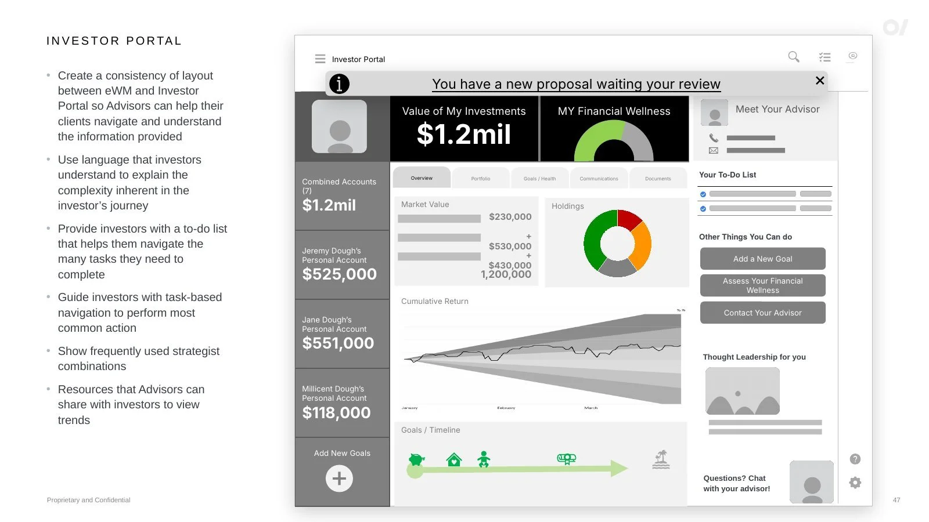Click the house goal icon on timeline

coord(454,460)
